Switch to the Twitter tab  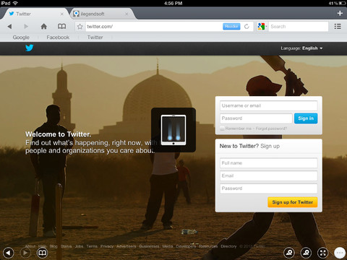click(35, 14)
